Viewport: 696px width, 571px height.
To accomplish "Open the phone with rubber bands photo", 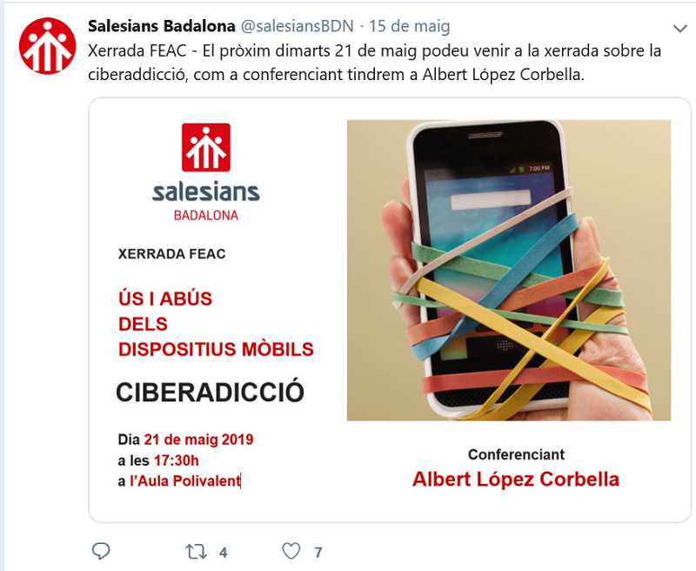I will tap(509, 270).
